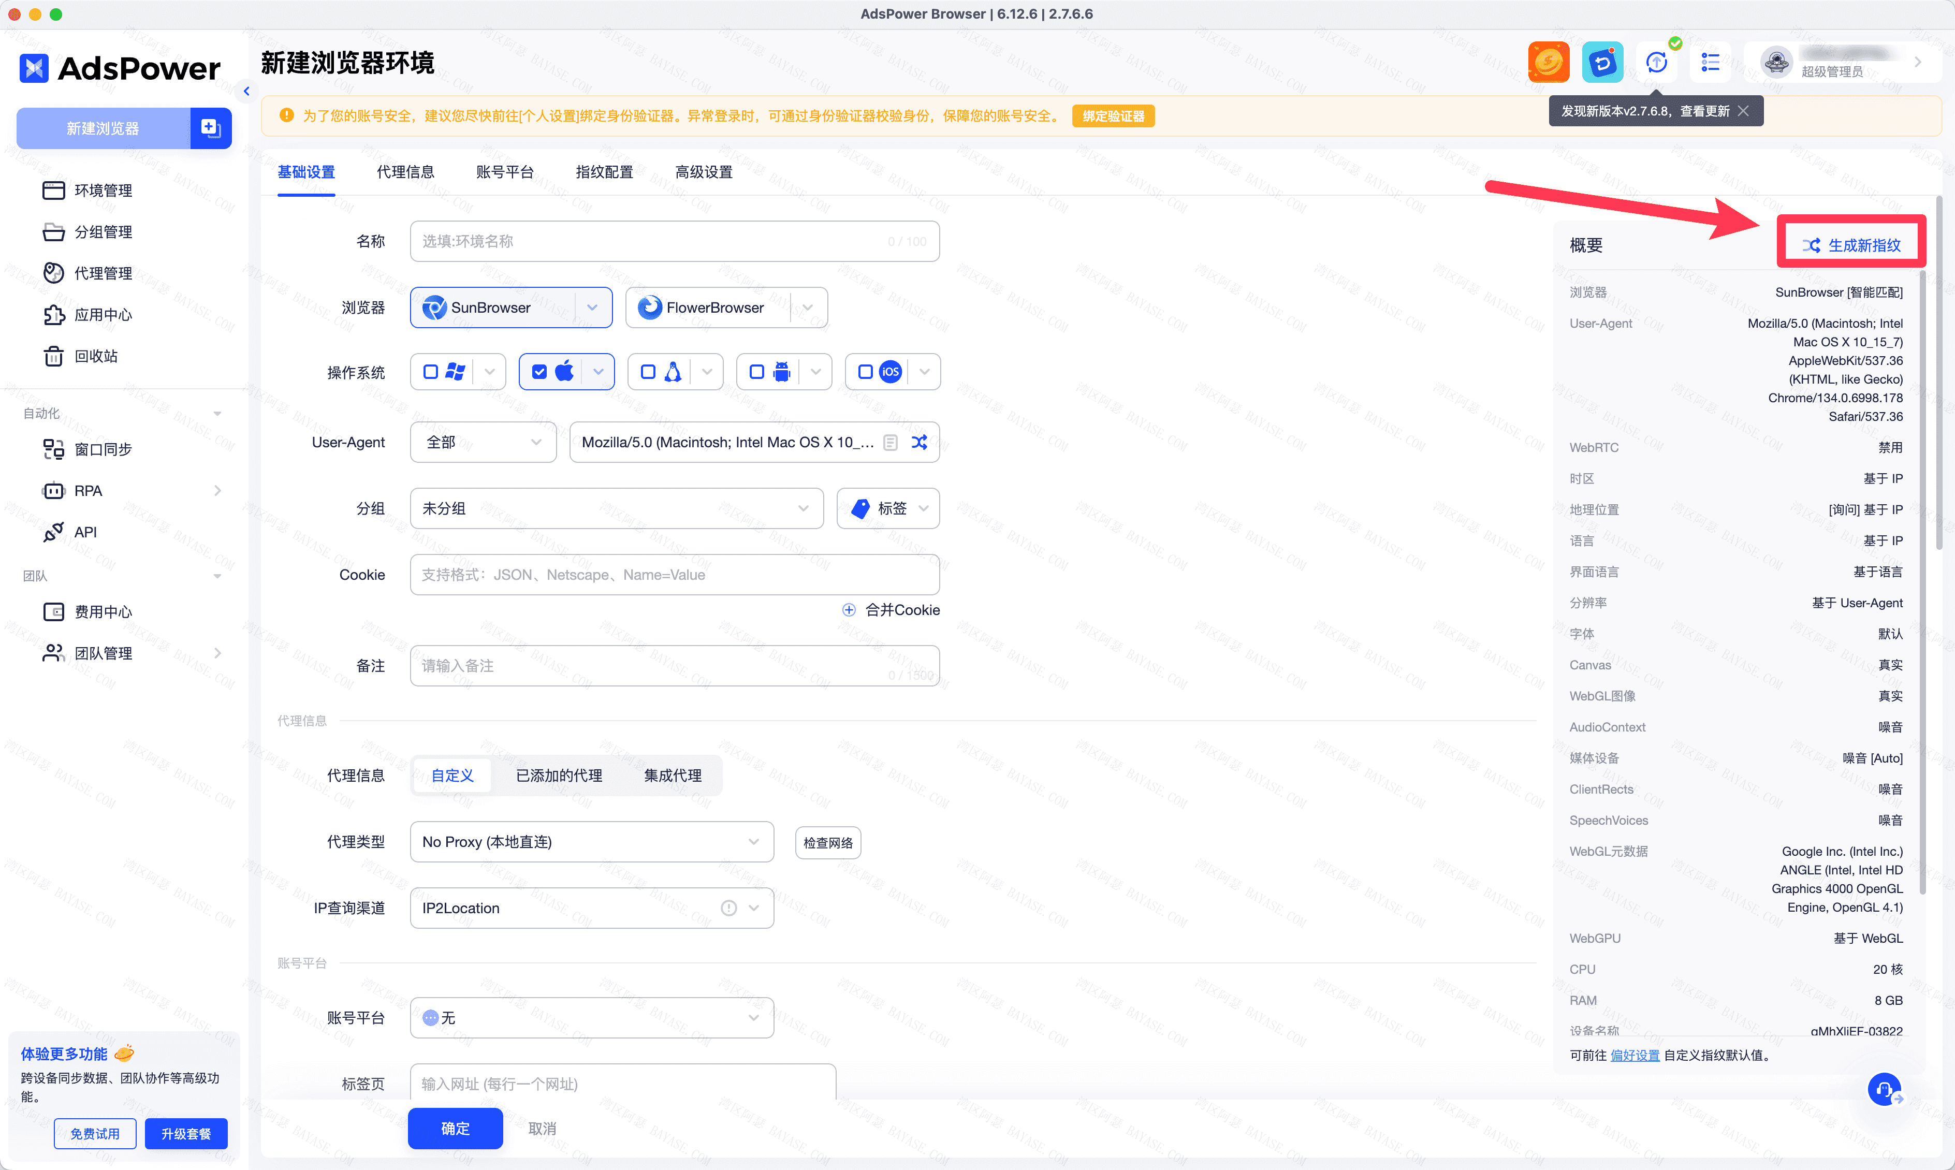Screen dimensions: 1955x1170
Task: Open the 账号平台 无 dropdown
Action: (591, 1018)
